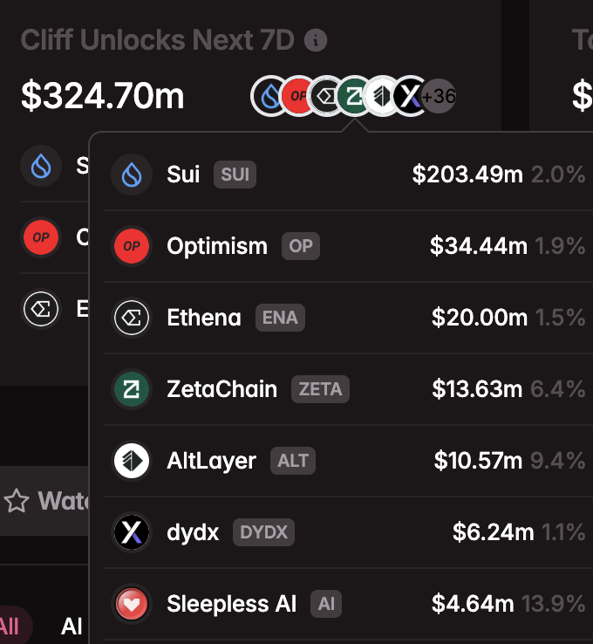Click the $324.70m total unlock value
This screenshot has width=593, height=644.
pos(103,96)
